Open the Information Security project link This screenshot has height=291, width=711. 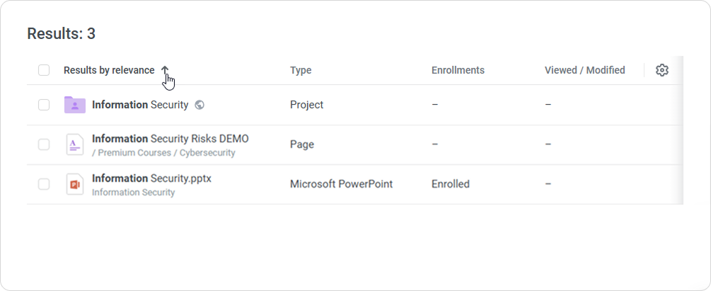[140, 105]
